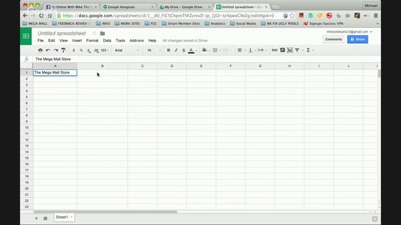Open the Chrome hamburger menu
Image resolution: width=401 pixels, height=225 pixels.
click(376, 16)
